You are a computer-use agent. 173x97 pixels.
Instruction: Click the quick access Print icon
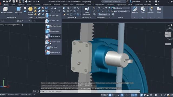click(26, 1)
